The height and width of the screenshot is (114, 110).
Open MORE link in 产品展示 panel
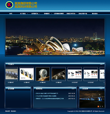[102, 64]
